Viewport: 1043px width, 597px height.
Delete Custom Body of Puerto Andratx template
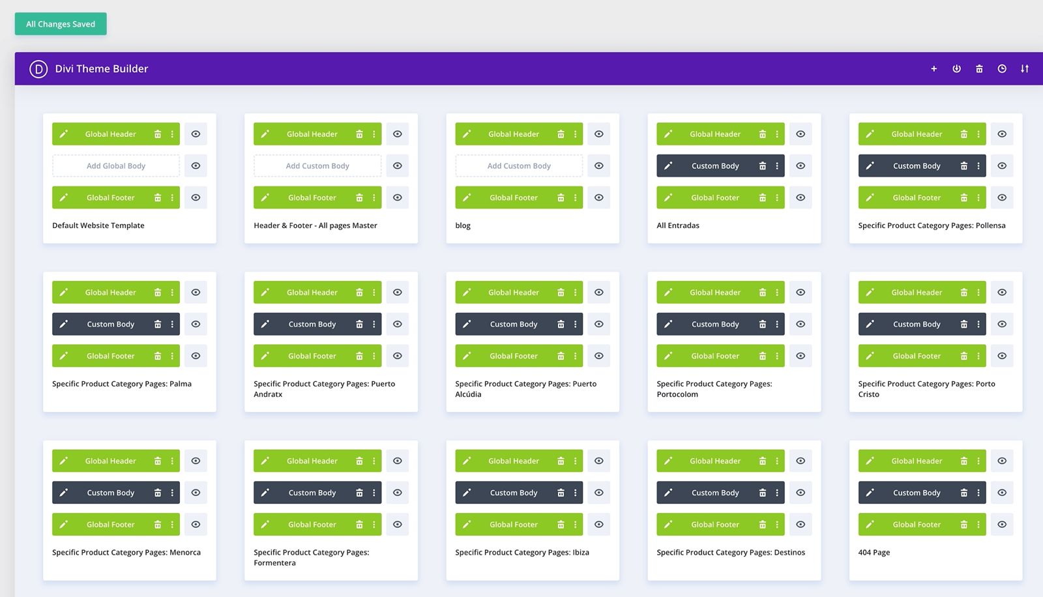(359, 324)
